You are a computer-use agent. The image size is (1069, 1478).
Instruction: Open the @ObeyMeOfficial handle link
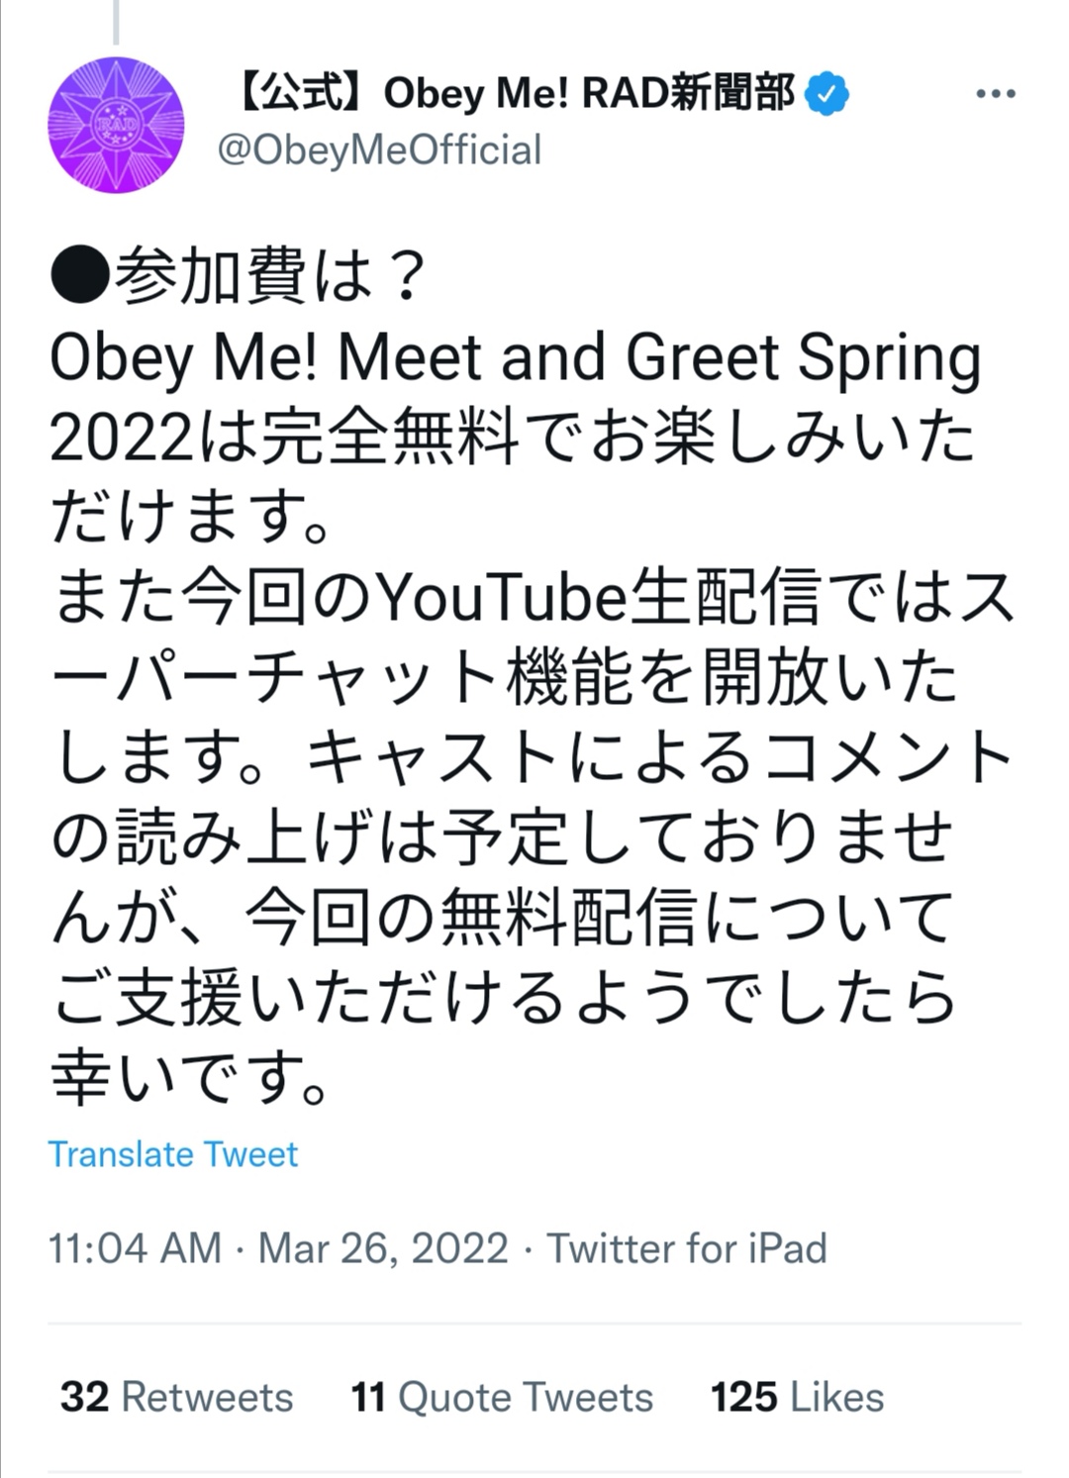[x=379, y=150]
